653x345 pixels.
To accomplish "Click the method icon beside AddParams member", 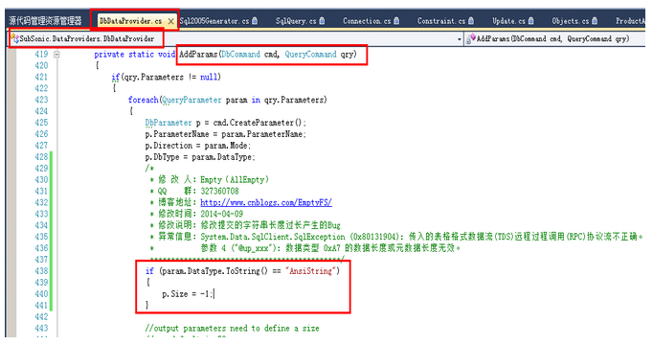I will point(471,38).
